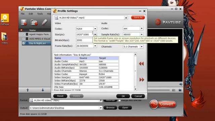Open the profile format H.264 HD Video dropdown
The width and height of the screenshot is (215, 121).
126,18
